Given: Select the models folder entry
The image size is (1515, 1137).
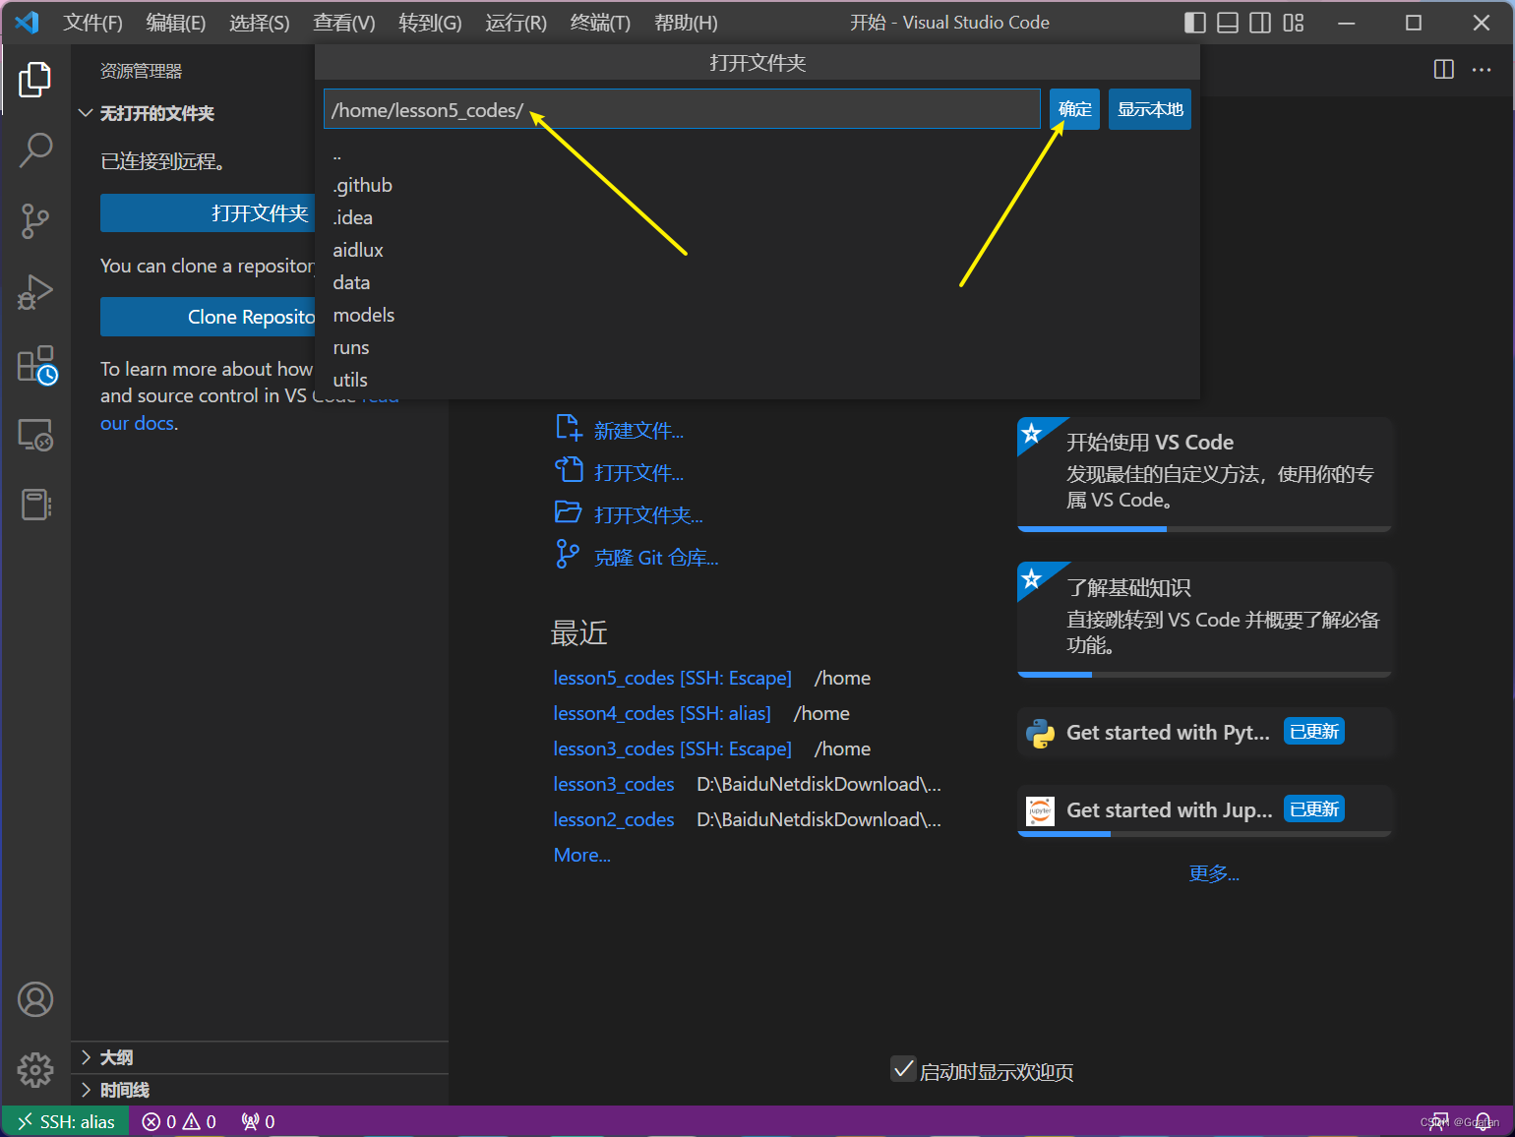Looking at the screenshot, I should (757, 315).
